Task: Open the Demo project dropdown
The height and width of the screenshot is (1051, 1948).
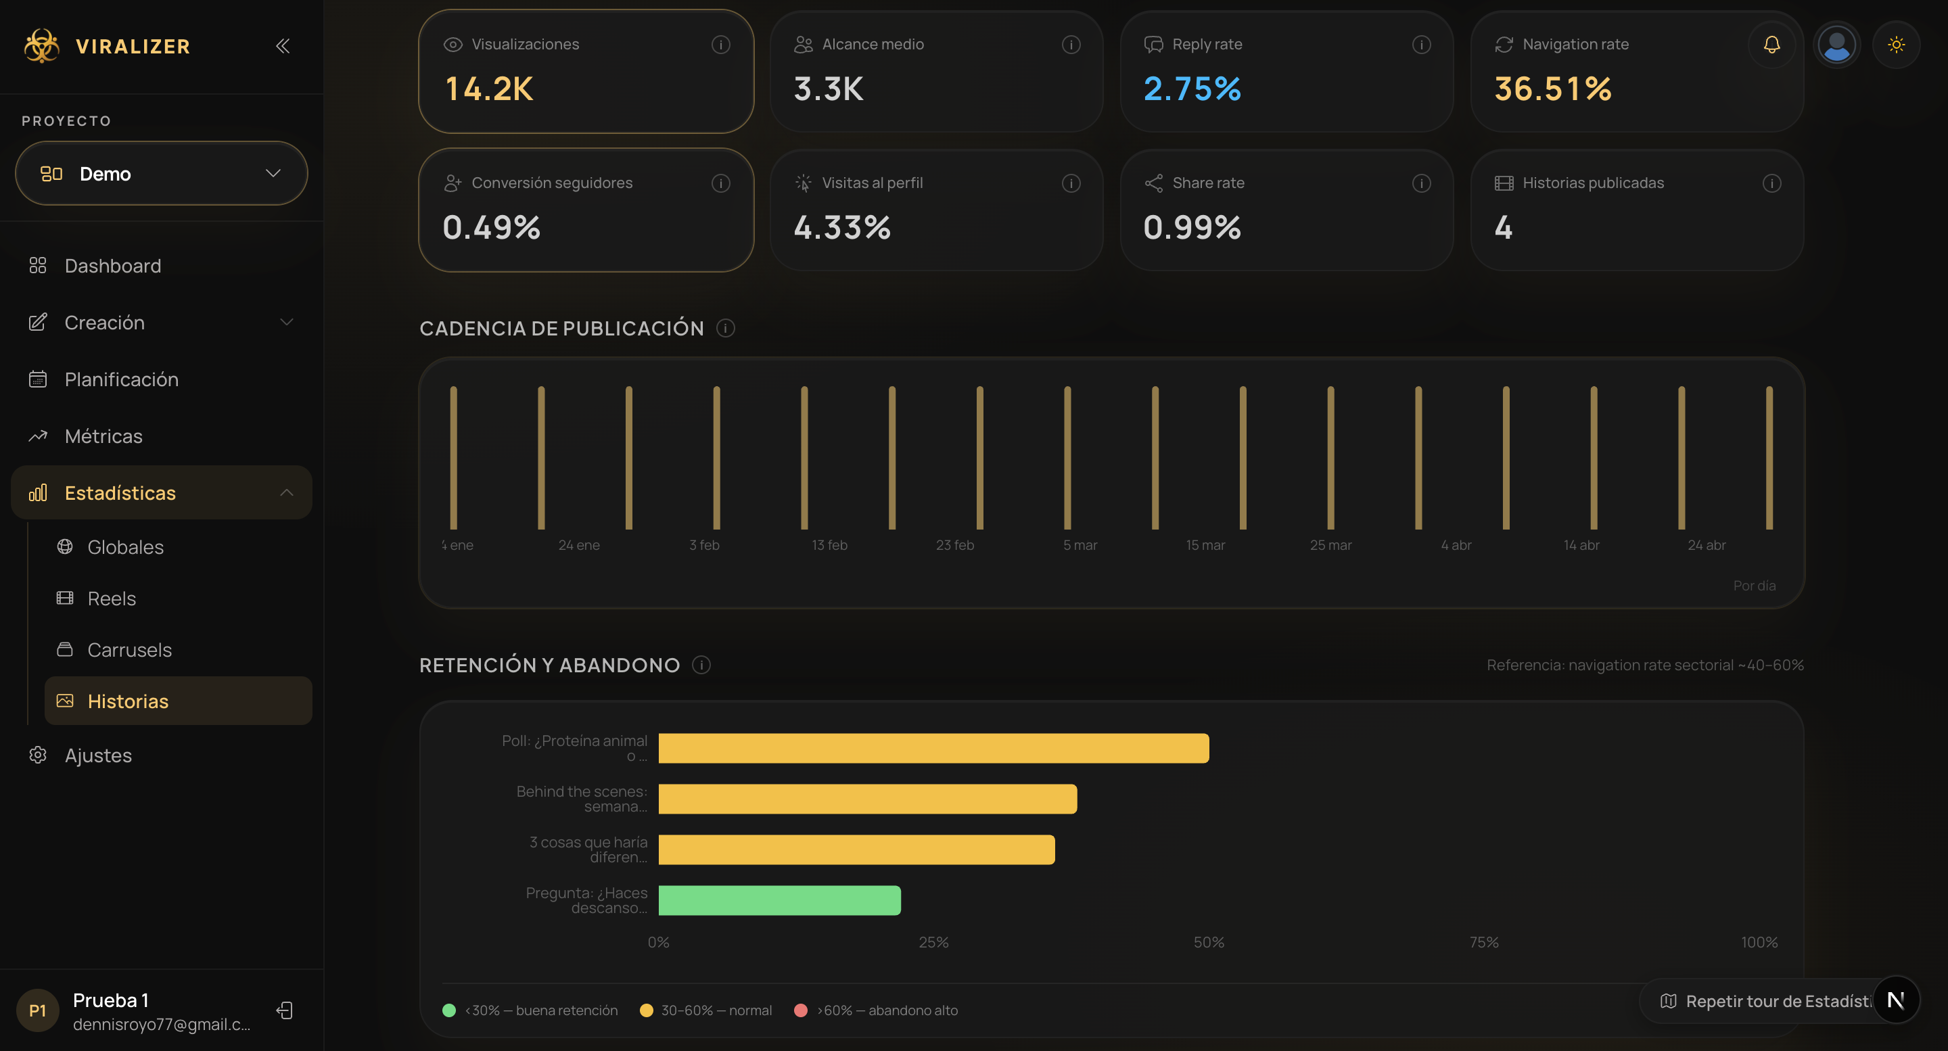Action: click(x=161, y=173)
